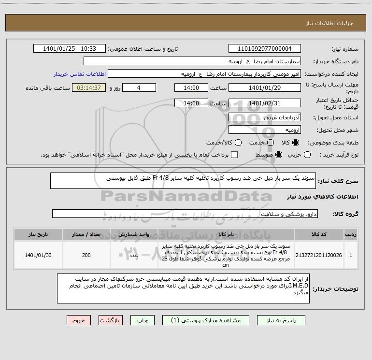The image size is (372, 360).
Task: Click the quantity cell showing 200
Action: pos(86,255)
